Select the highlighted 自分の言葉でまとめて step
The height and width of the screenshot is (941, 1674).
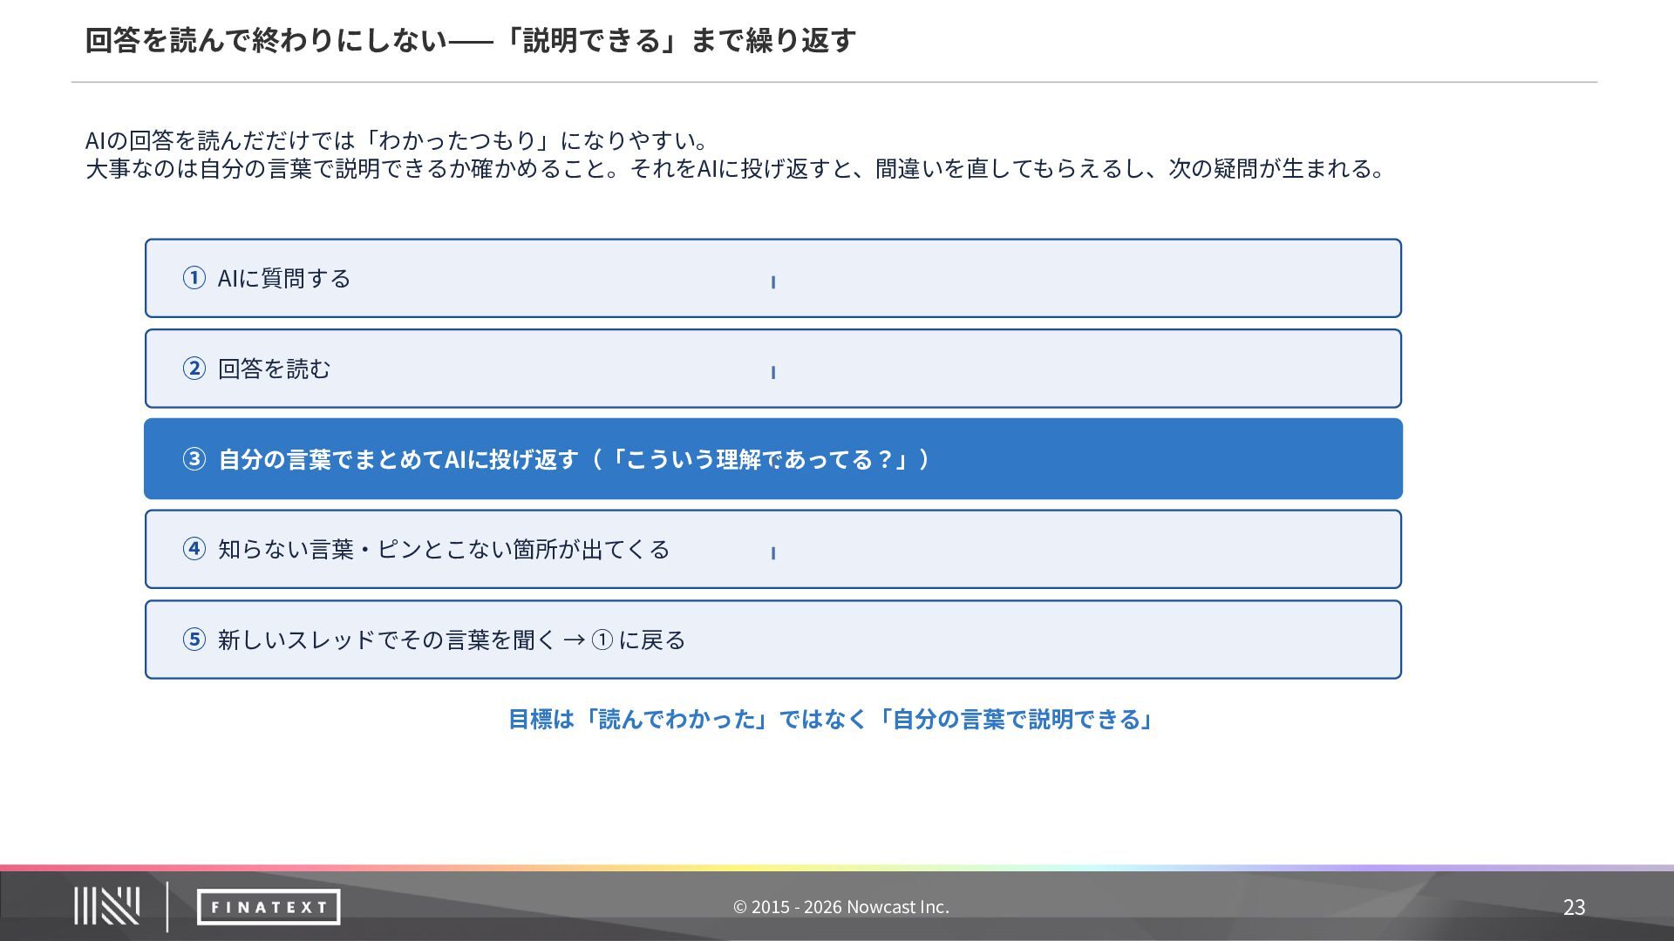pyautogui.click(x=773, y=459)
